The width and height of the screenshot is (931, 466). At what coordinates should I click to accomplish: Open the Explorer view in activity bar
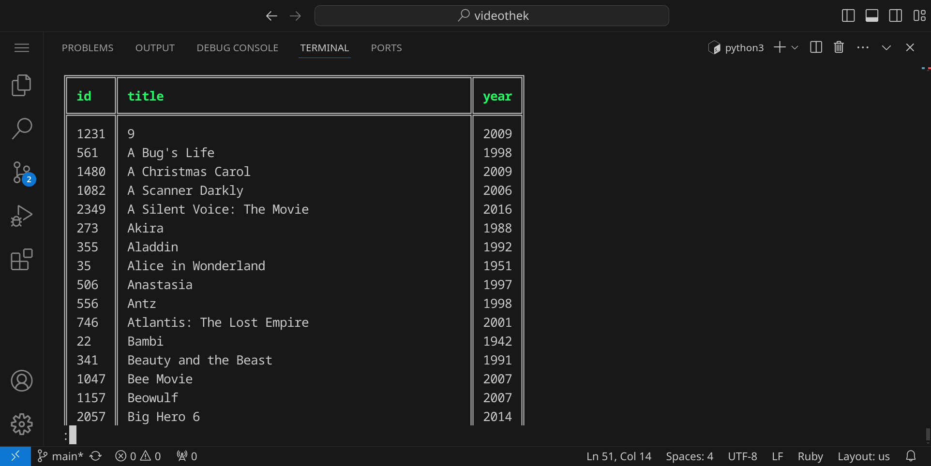(21, 86)
